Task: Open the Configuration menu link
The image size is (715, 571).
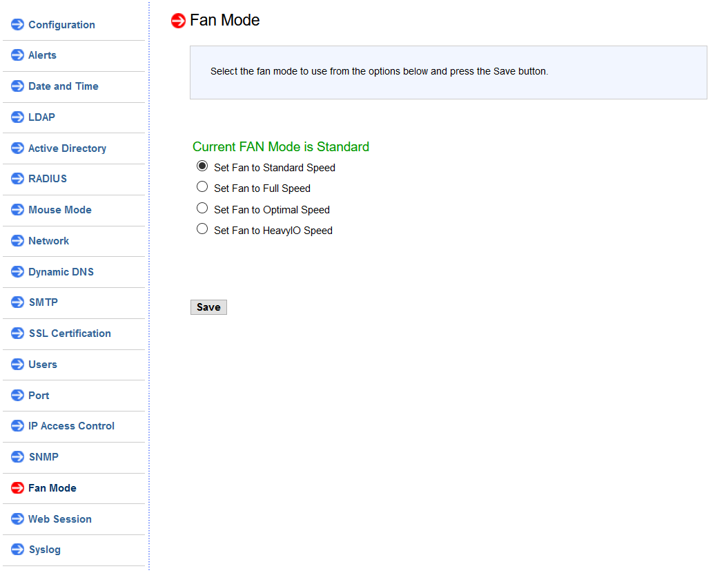Action: click(x=61, y=25)
